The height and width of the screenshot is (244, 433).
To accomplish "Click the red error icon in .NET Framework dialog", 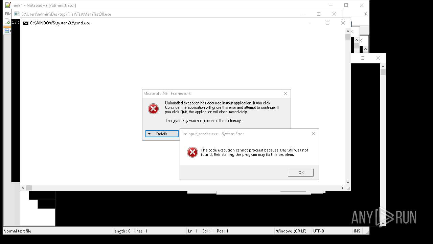I will (x=153, y=109).
